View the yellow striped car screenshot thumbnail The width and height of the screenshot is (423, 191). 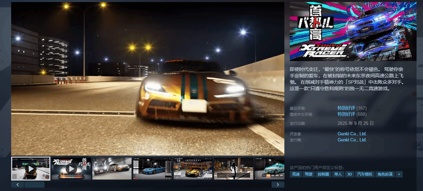193,168
